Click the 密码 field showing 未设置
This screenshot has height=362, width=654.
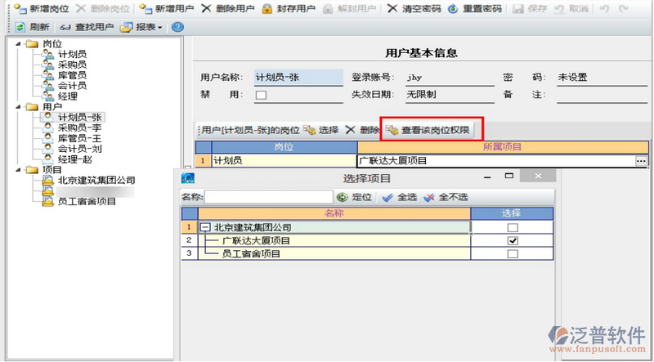pos(602,78)
